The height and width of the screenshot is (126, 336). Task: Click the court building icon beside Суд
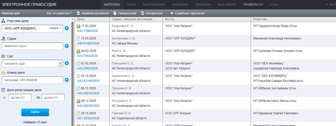pos(3,56)
